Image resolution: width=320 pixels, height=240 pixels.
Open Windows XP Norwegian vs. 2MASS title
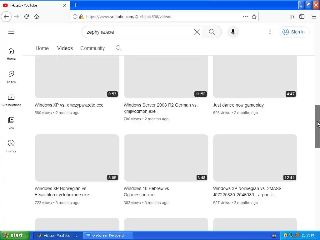coord(247,192)
